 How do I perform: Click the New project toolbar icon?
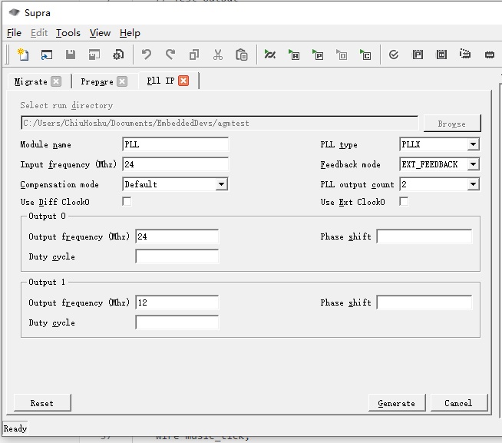coord(23,55)
